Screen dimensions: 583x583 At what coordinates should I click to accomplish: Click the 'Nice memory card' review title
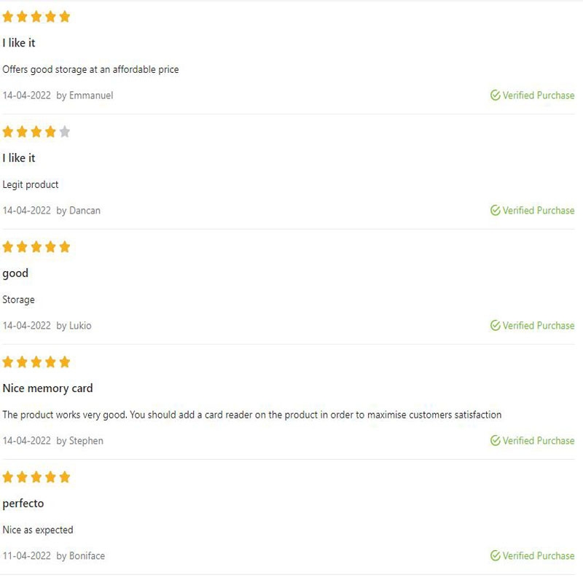(x=47, y=388)
